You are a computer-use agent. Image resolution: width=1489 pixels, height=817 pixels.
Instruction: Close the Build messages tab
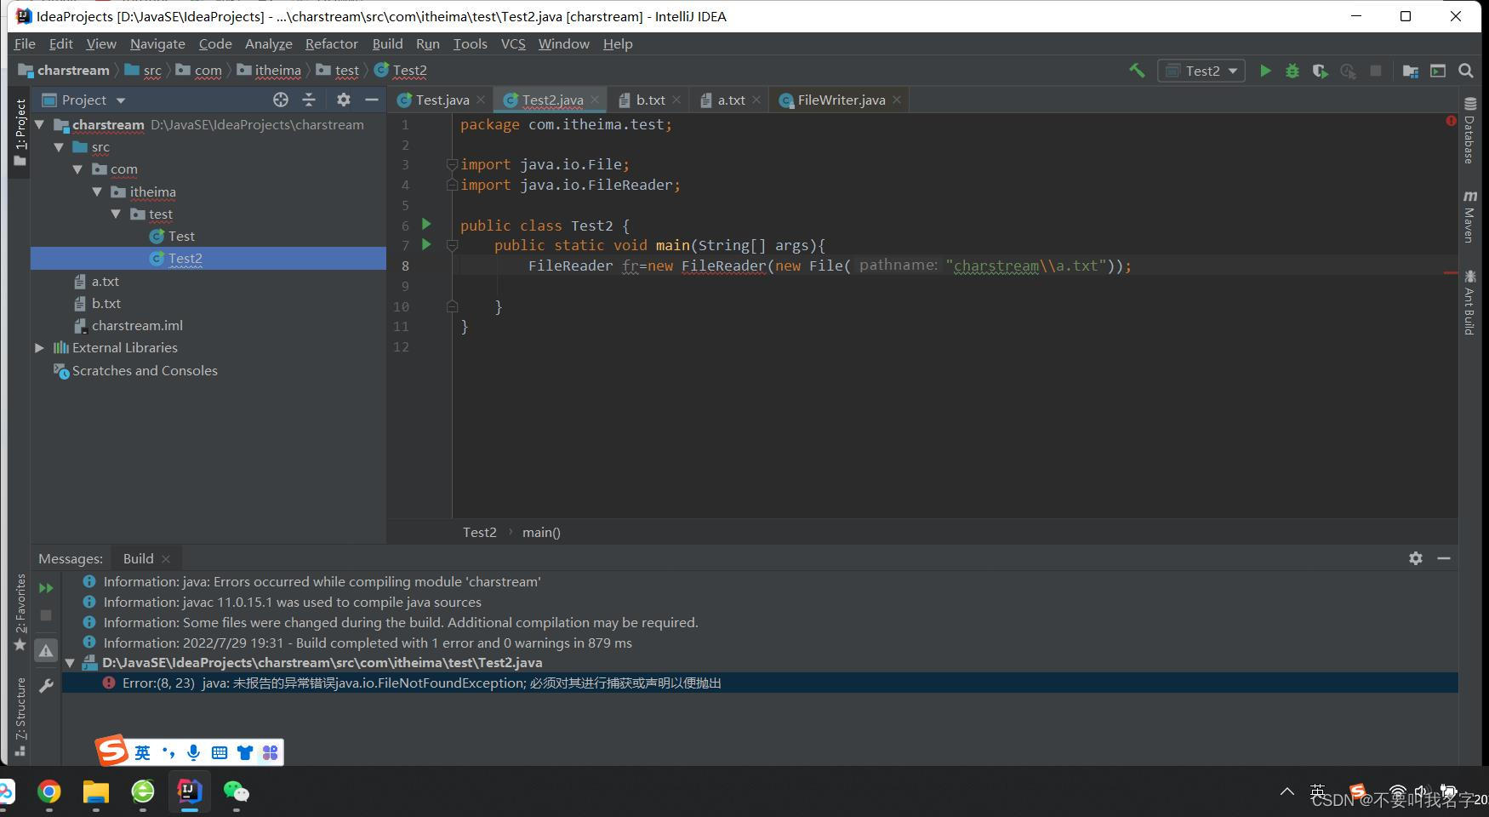(x=166, y=558)
